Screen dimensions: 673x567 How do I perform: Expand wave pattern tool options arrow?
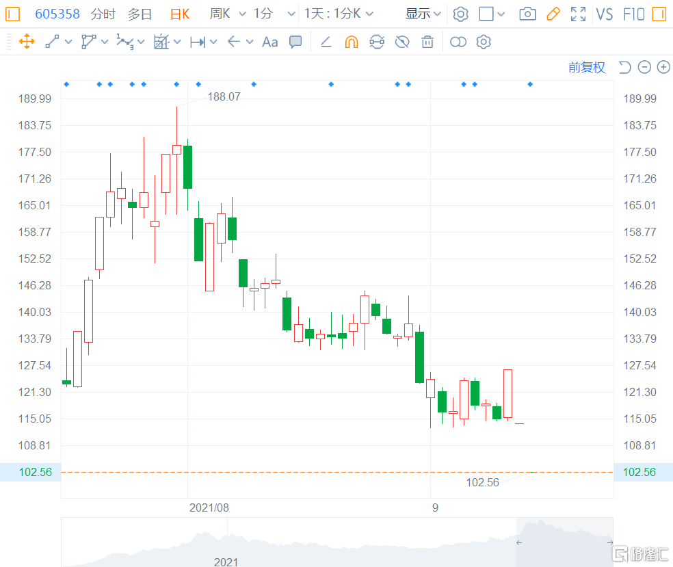pyautogui.click(x=141, y=42)
